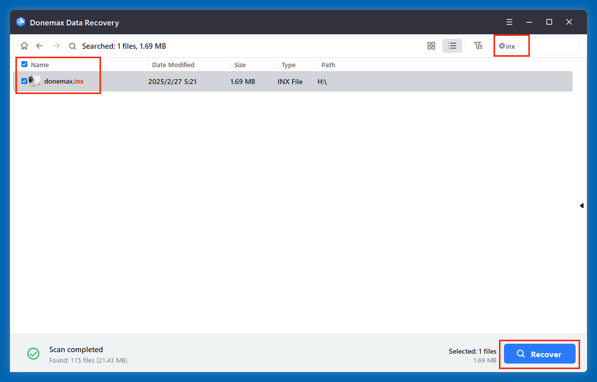597x382 pixels.
Task: Click the Donemax logo in title bar
Action: click(20, 22)
